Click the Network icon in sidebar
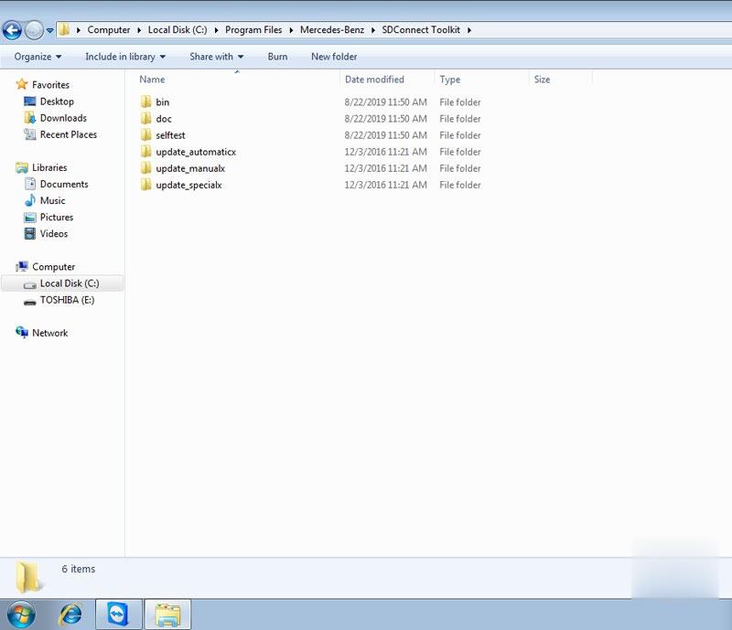Screen dimensions: 732x630 click(22, 333)
